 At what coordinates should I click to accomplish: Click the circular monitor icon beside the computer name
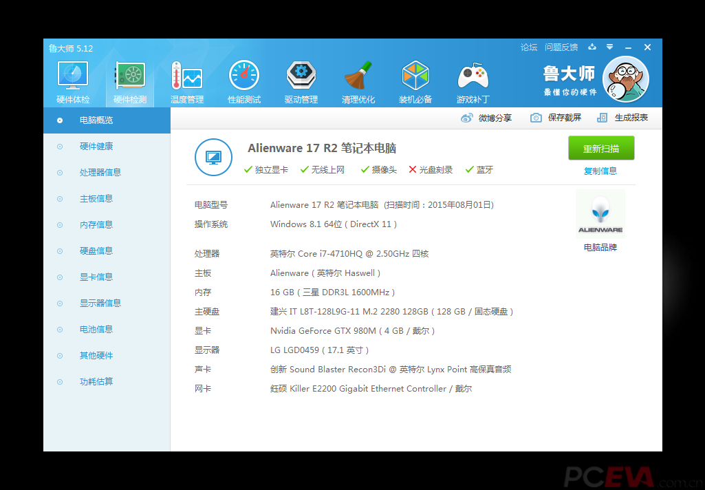(214, 157)
